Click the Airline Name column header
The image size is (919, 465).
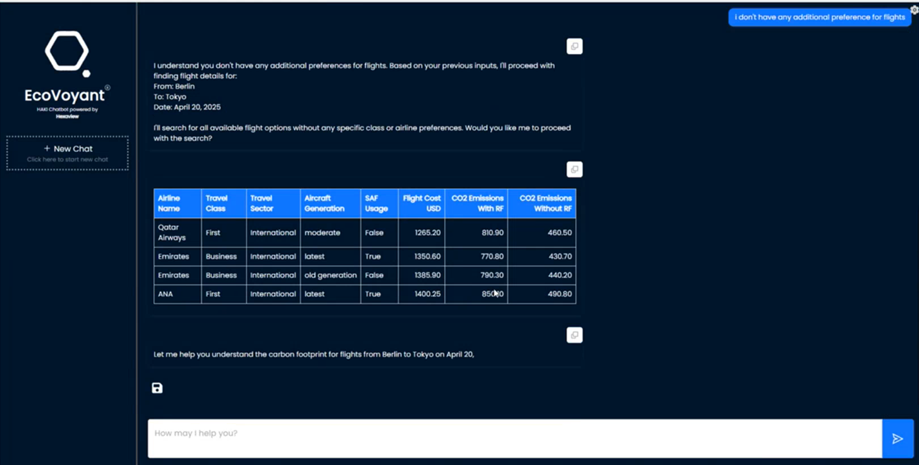[177, 204]
